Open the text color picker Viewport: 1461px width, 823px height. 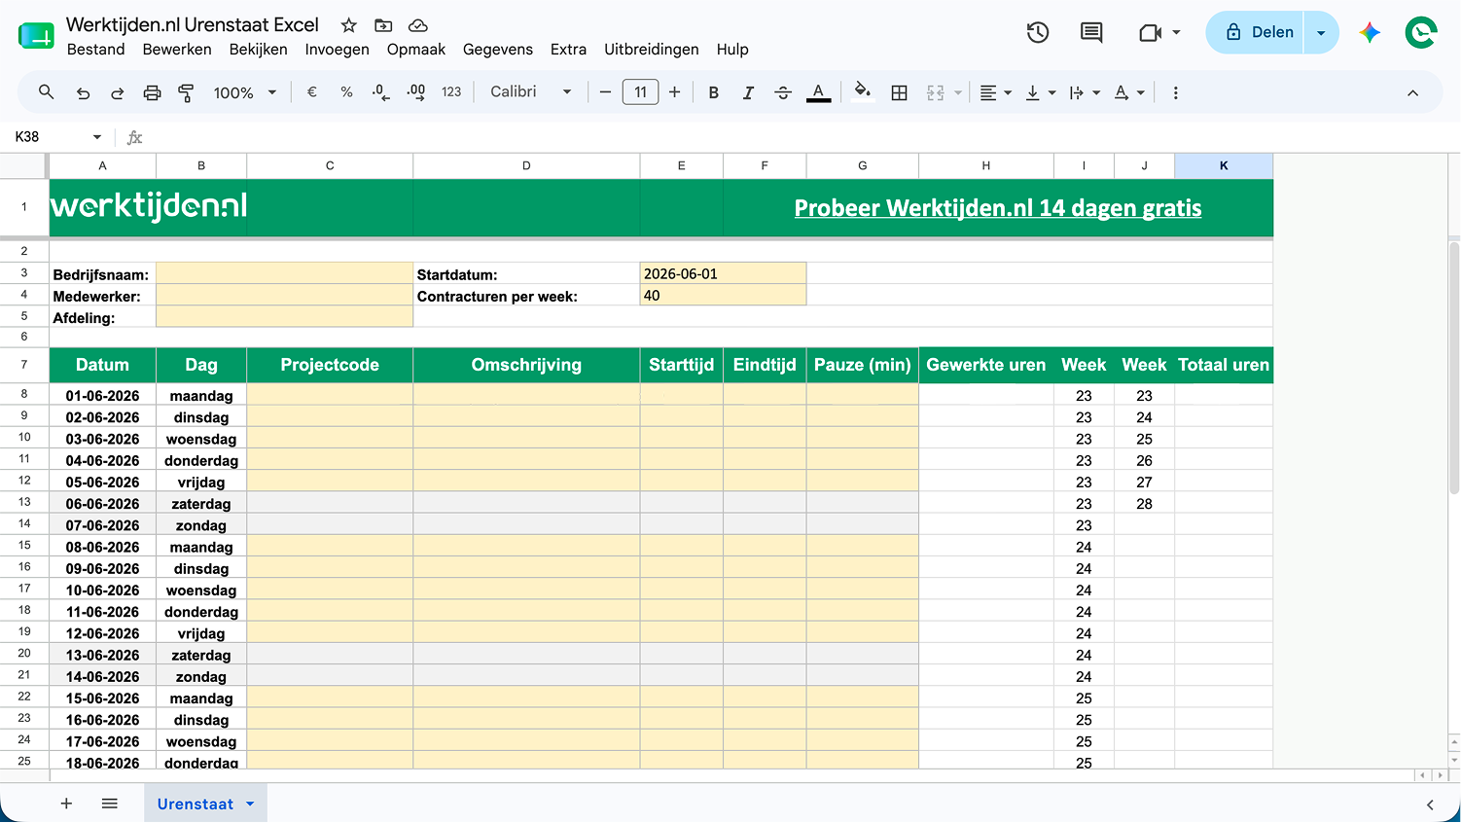(819, 92)
